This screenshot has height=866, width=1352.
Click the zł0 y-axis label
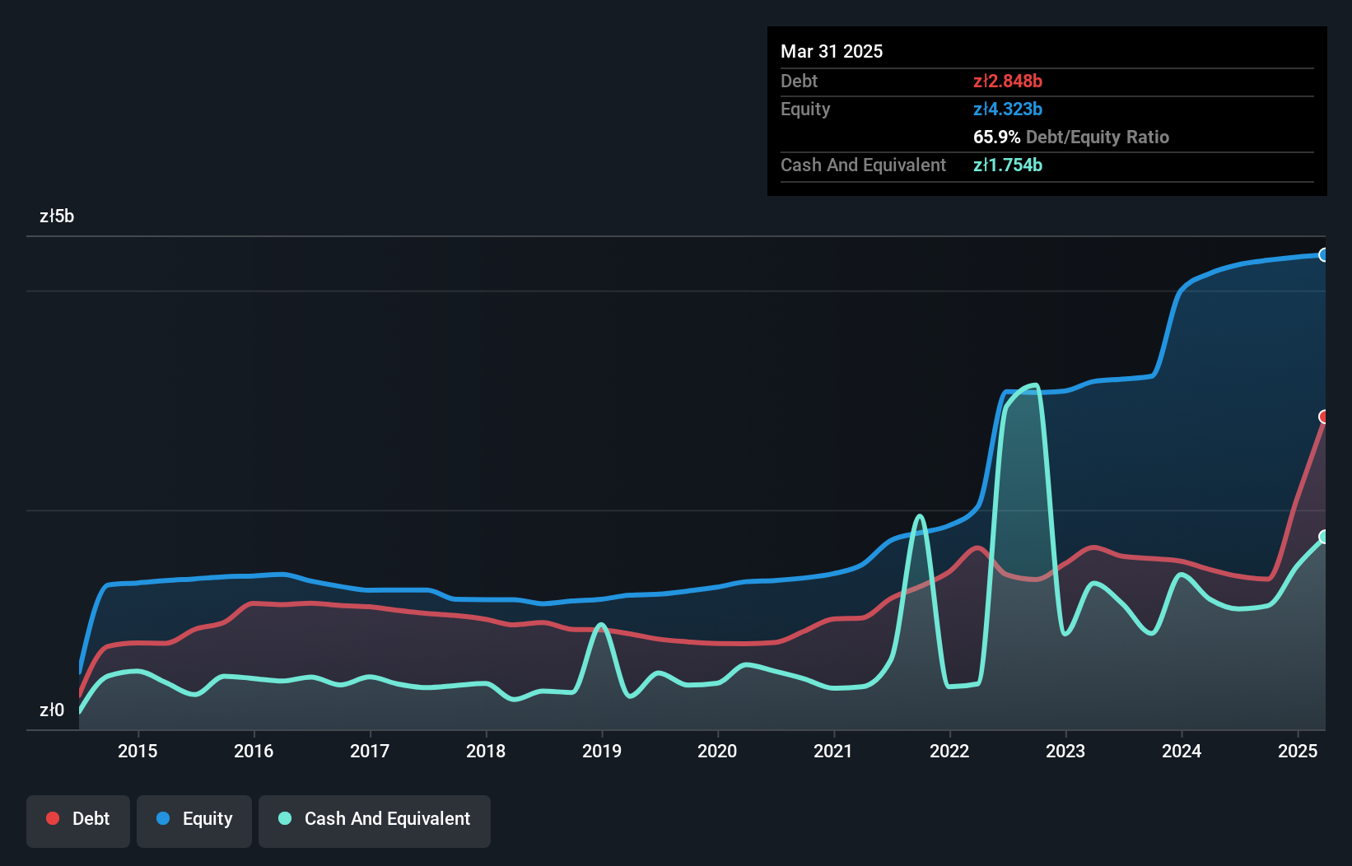(x=52, y=710)
